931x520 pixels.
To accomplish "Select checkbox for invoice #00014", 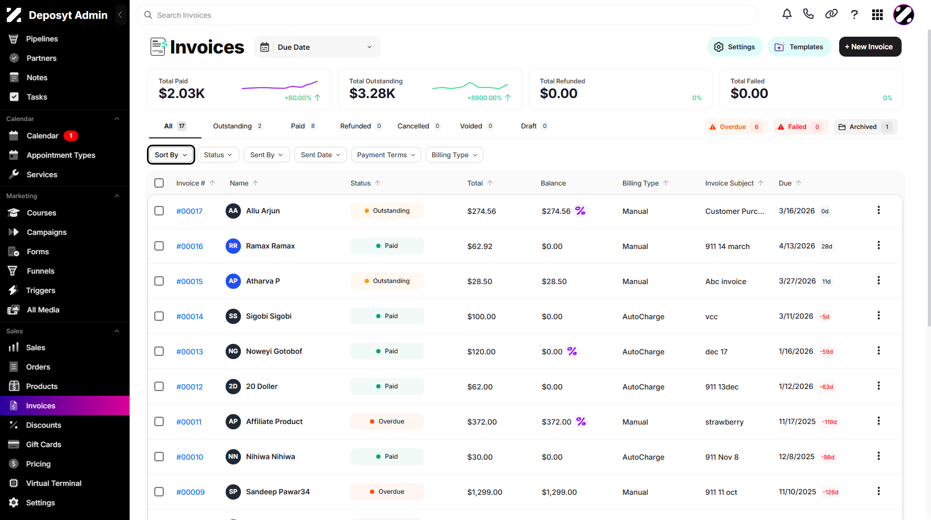I will coord(159,316).
